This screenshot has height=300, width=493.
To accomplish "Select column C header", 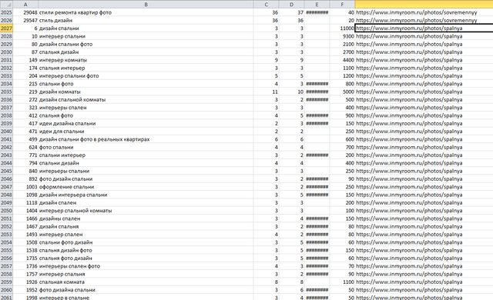I will click(x=267, y=5).
